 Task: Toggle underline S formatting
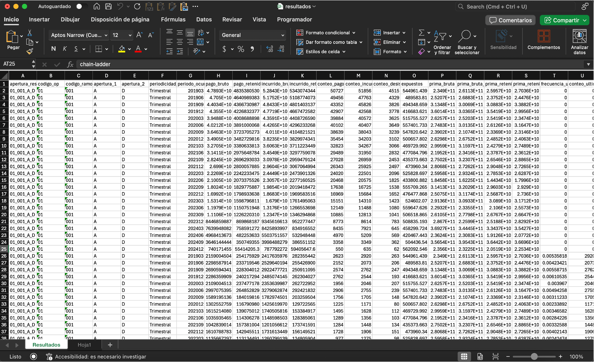click(x=76, y=49)
